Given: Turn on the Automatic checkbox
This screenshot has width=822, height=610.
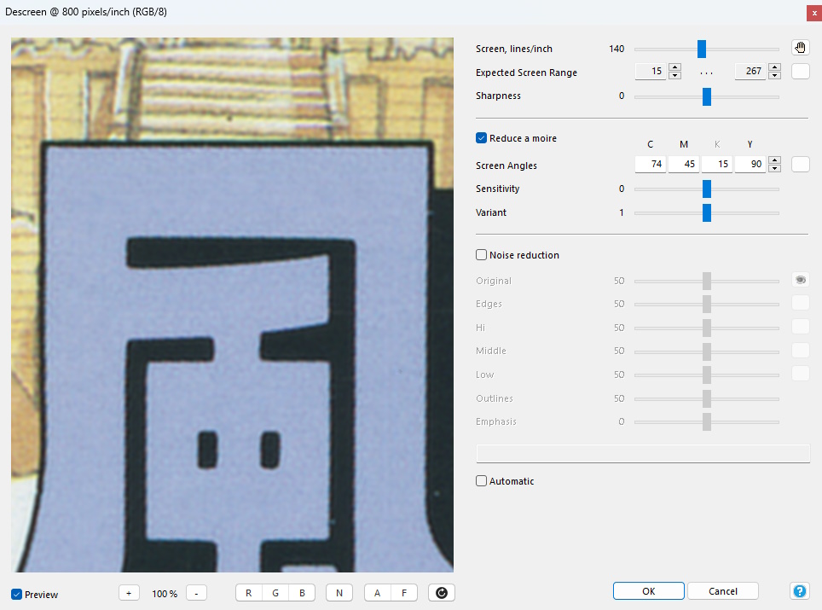Looking at the screenshot, I should coord(482,481).
